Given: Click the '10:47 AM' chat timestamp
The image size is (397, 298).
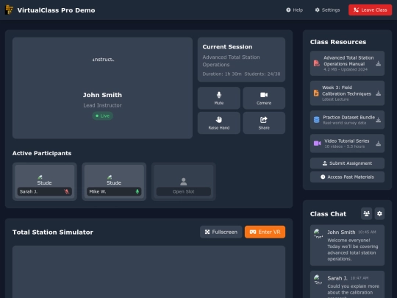Looking at the screenshot, I should [360, 278].
